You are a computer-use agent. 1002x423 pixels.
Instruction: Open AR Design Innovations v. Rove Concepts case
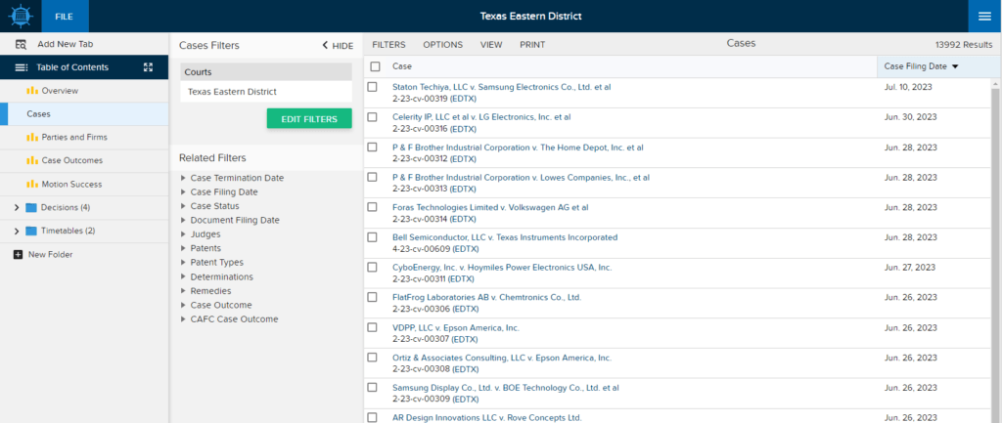coord(487,418)
